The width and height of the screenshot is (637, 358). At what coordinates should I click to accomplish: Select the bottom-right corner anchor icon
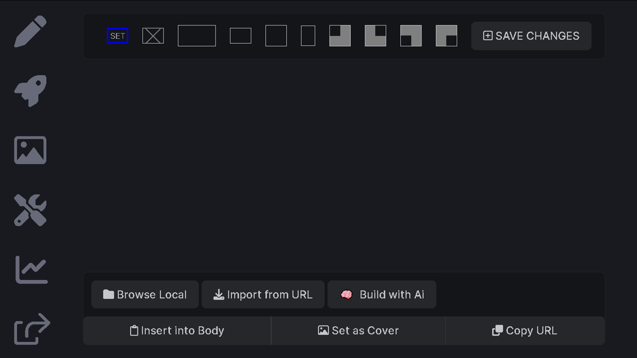[446, 36]
